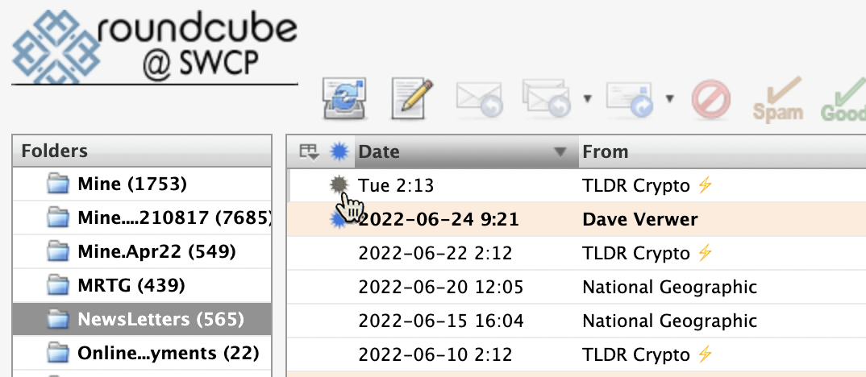866x377 pixels.
Task: Click the red delete message icon
Action: (x=710, y=100)
